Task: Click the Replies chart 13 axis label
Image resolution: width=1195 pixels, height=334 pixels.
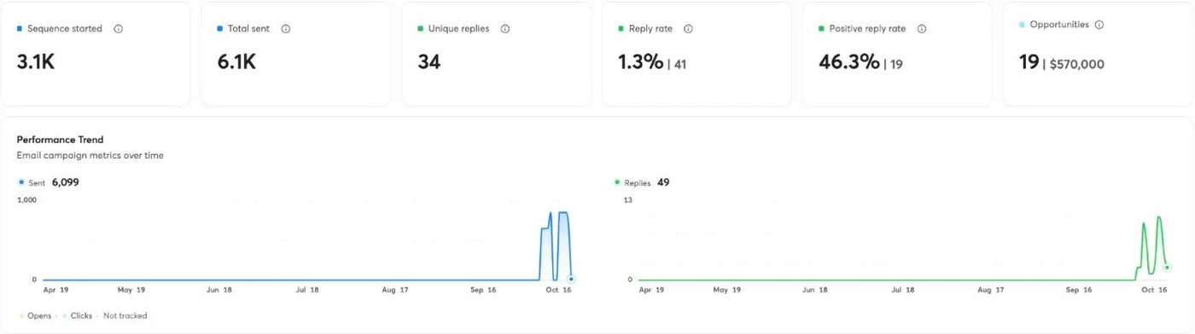Action: point(627,199)
